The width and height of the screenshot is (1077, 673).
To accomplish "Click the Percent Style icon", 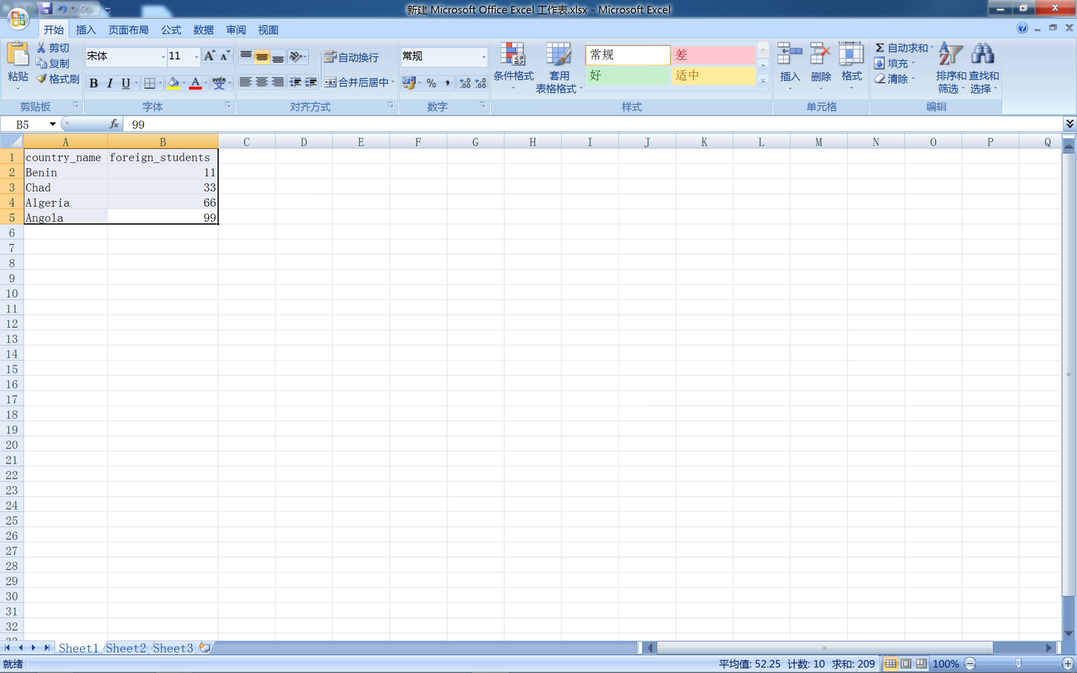I will [x=431, y=83].
